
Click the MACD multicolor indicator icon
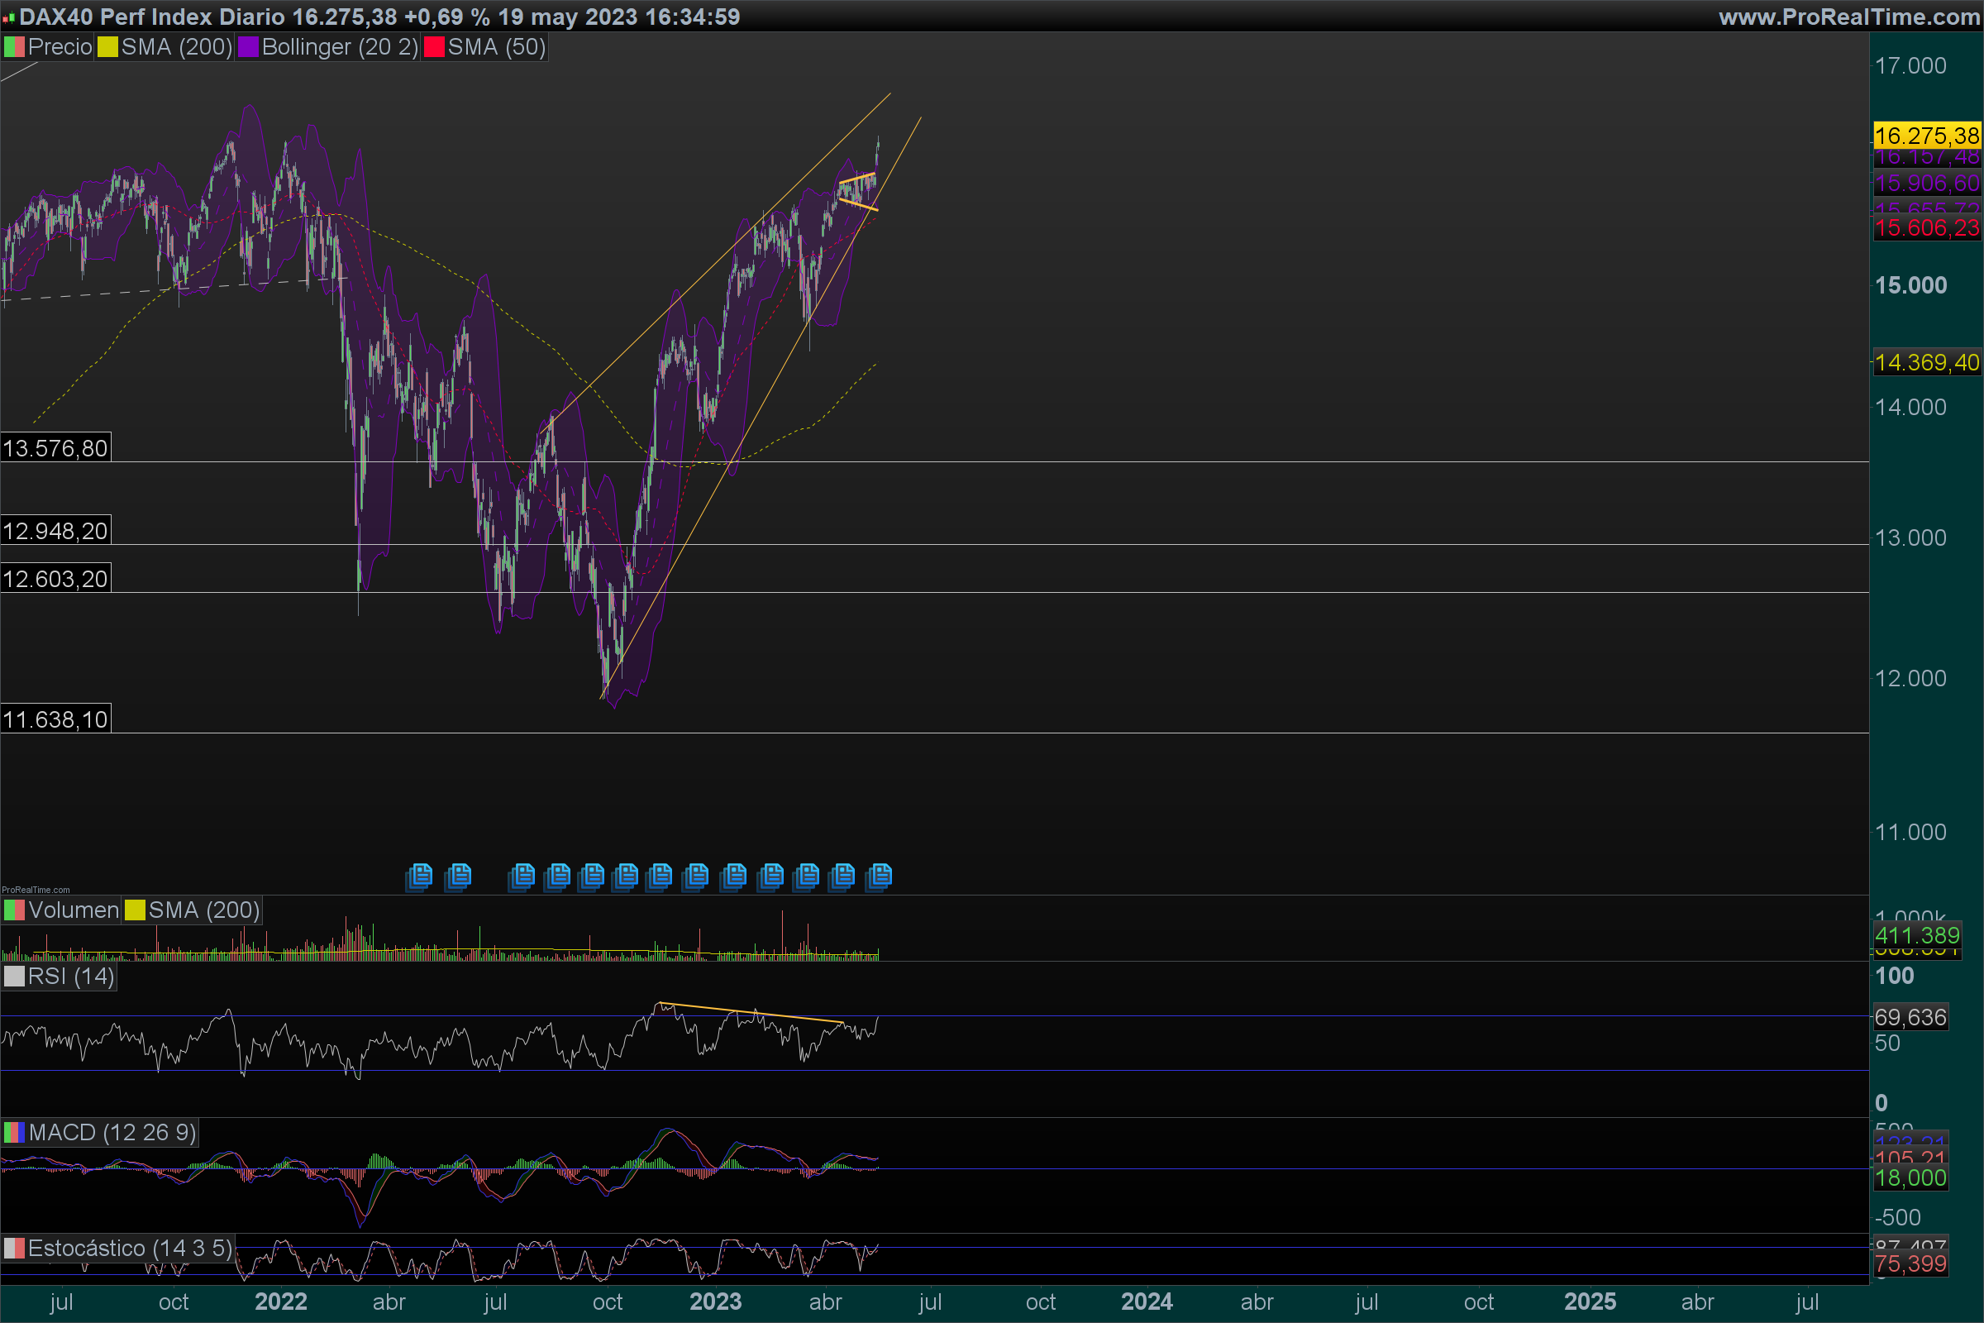pyautogui.click(x=14, y=1132)
